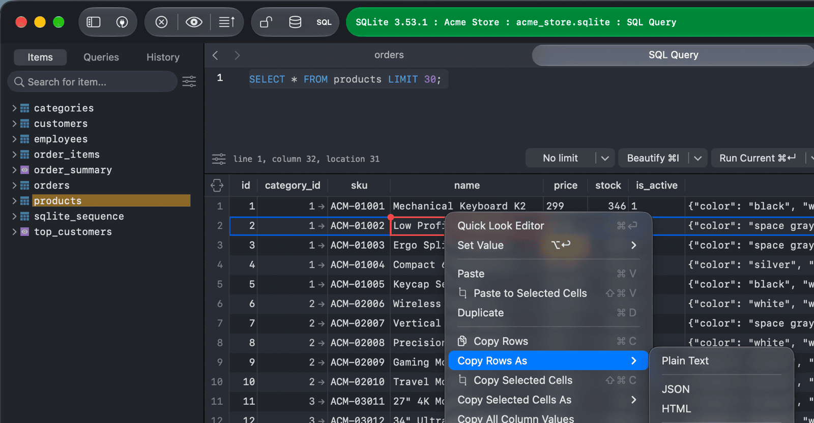Open the orders tab

click(389, 55)
